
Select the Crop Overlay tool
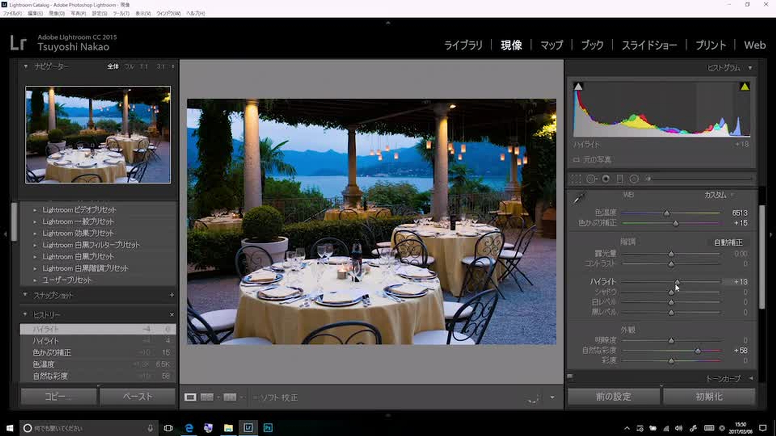[x=576, y=179]
